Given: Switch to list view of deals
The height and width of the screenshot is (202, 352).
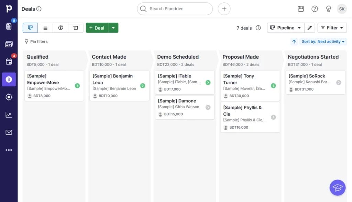Looking at the screenshot, I should click(45, 27).
